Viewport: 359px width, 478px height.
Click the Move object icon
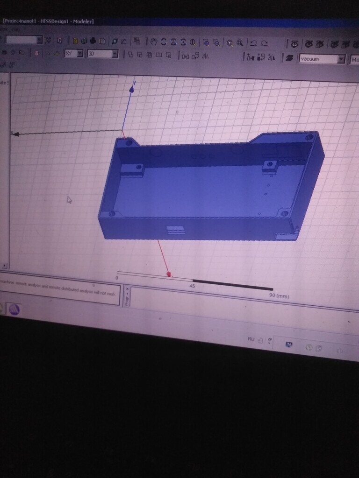[x=186, y=56]
